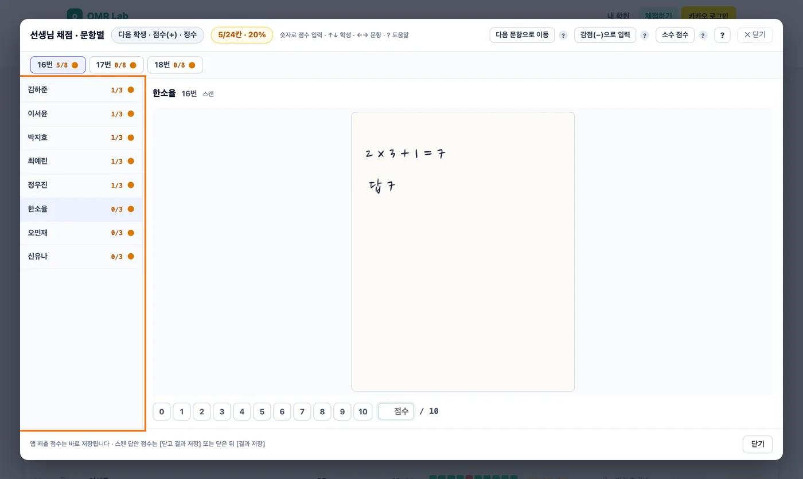Click the 스캔 label next to 16번
This screenshot has height=479, width=803.
(x=208, y=94)
